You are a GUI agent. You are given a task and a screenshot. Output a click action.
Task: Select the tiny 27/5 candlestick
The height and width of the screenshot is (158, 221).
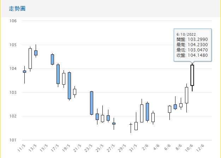click(x=114, y=123)
